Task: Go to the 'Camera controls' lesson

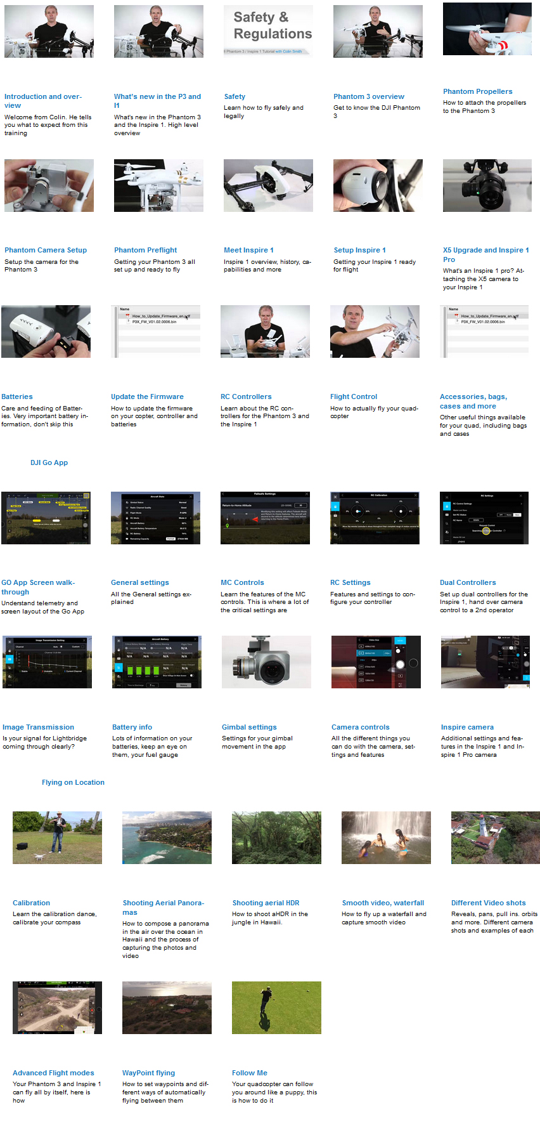Action: click(x=361, y=727)
